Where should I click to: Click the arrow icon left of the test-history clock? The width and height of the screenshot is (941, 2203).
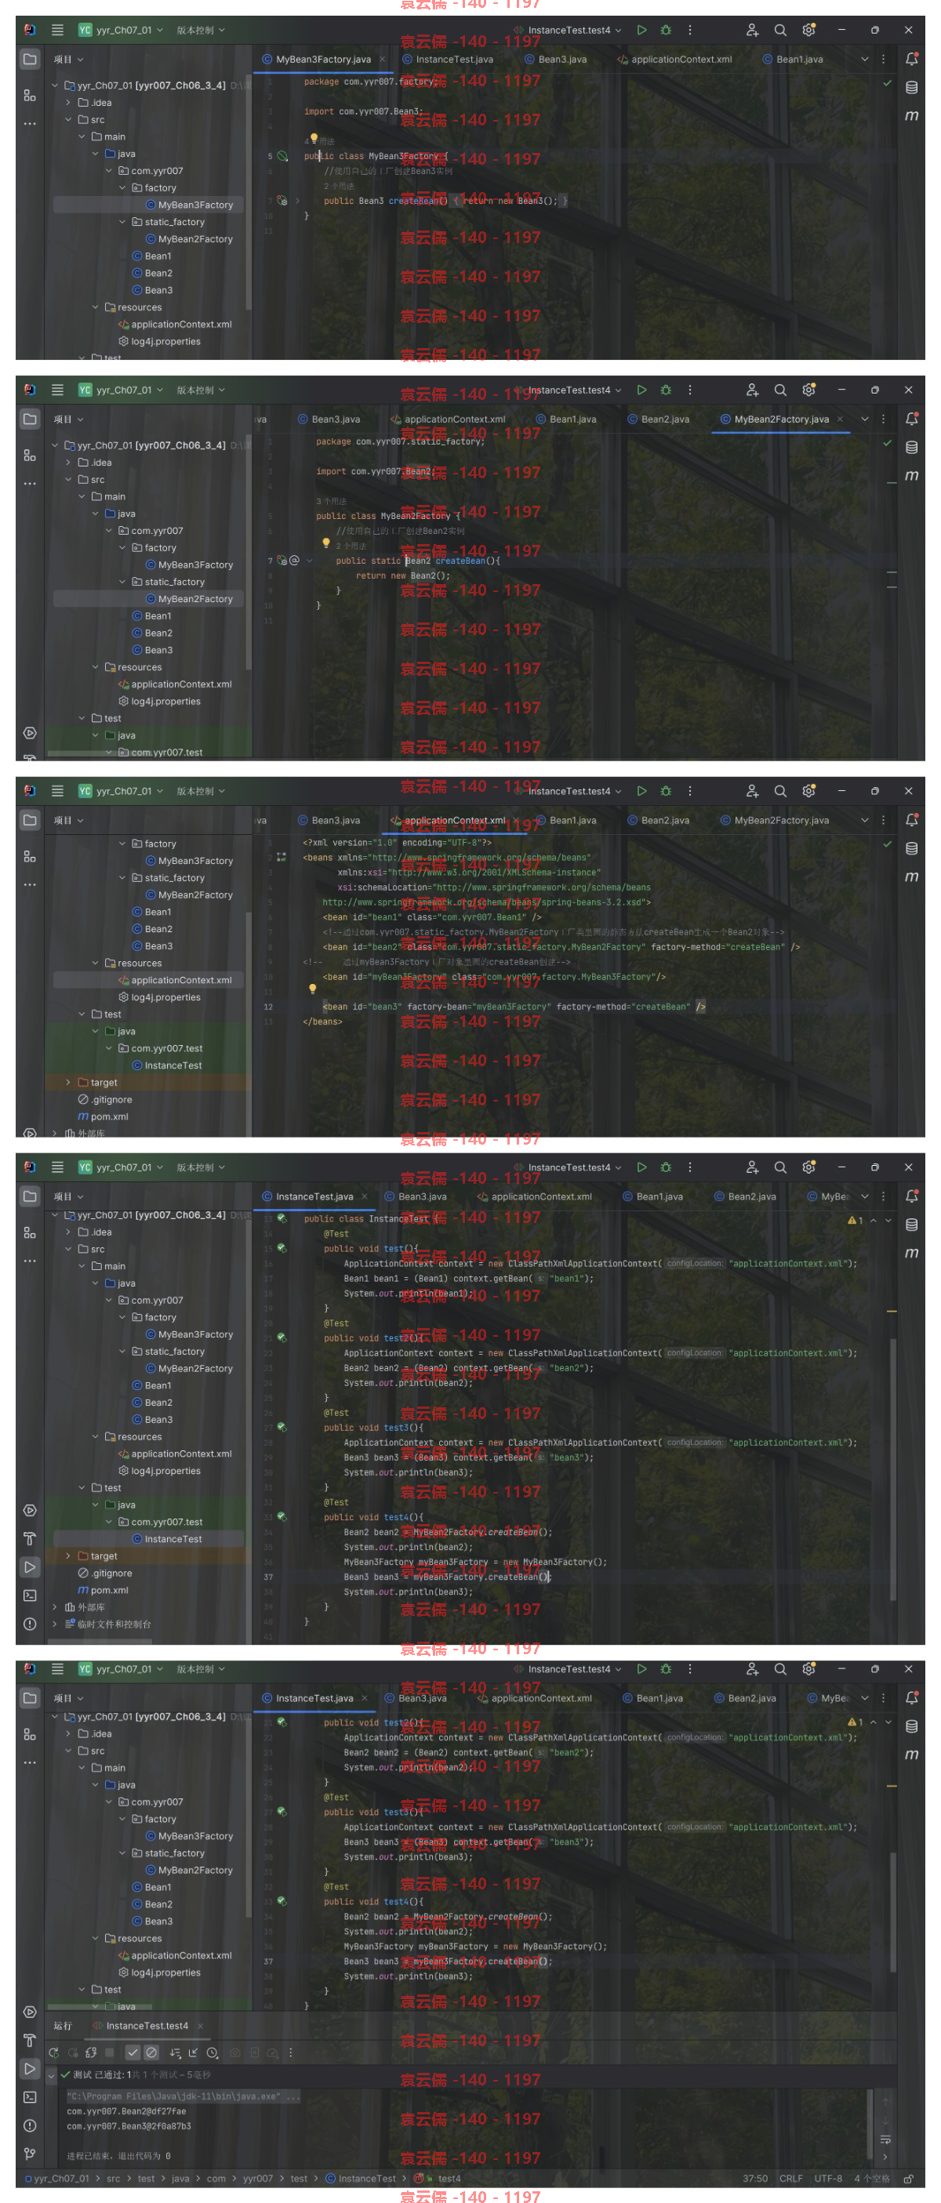194,2052
